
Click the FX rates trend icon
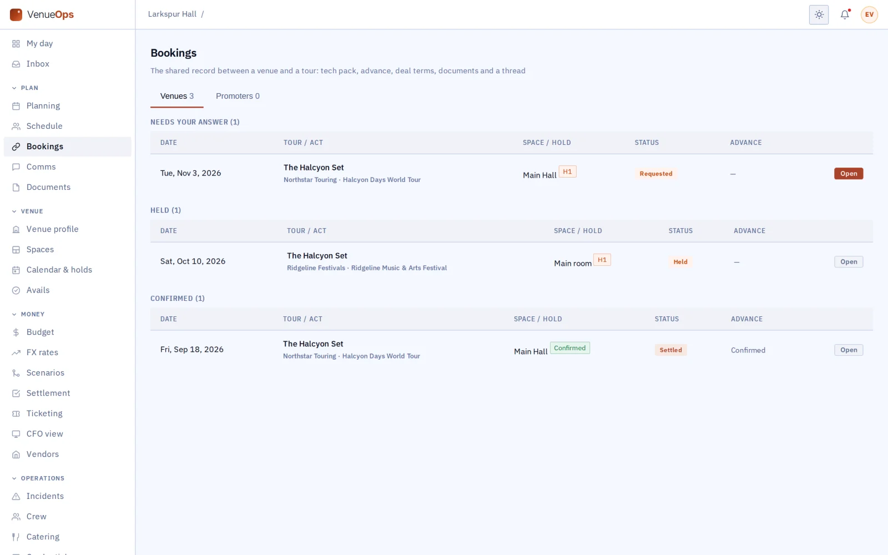pos(16,352)
